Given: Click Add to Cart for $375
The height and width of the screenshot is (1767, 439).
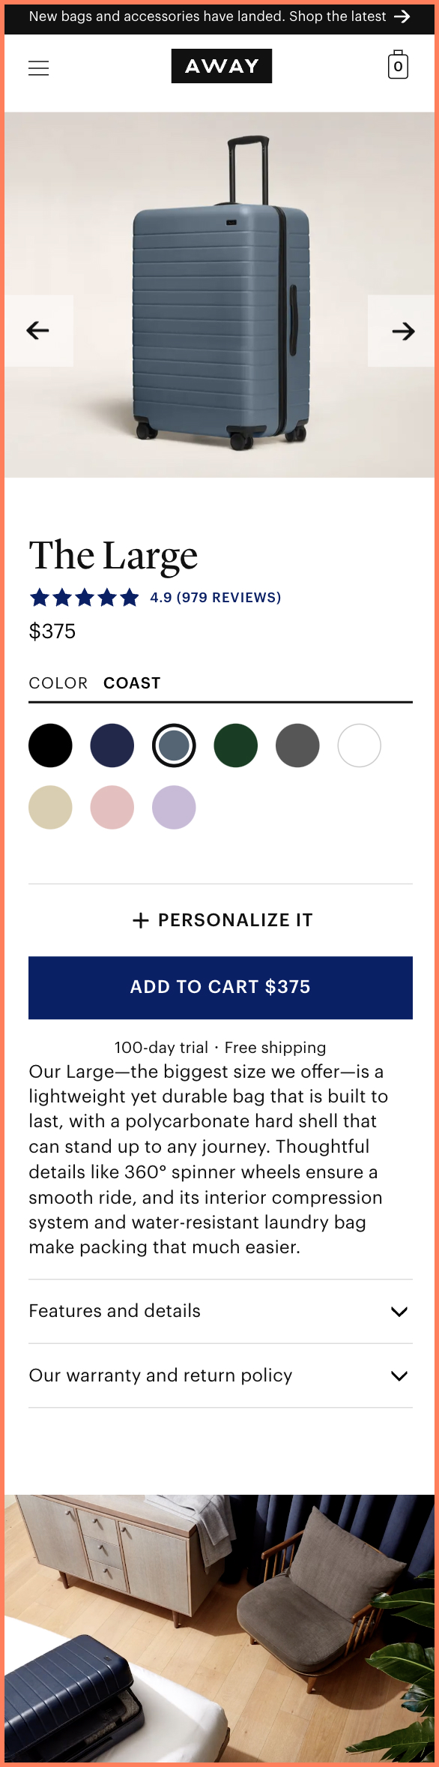Looking at the screenshot, I should click(219, 987).
